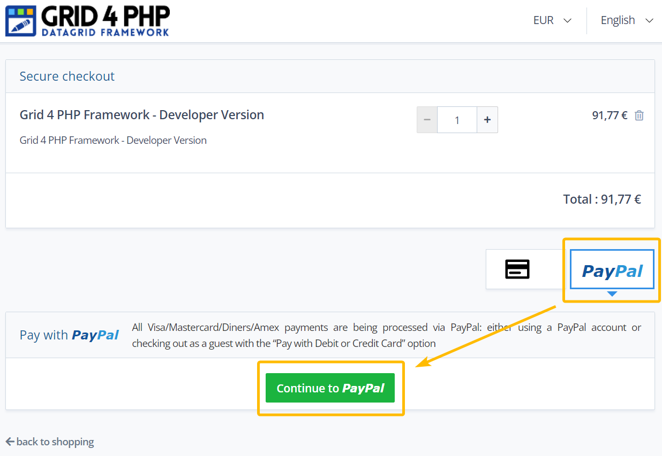Click the Total : 91,77 € amount
Image resolution: width=662 pixels, height=456 pixels.
[601, 199]
